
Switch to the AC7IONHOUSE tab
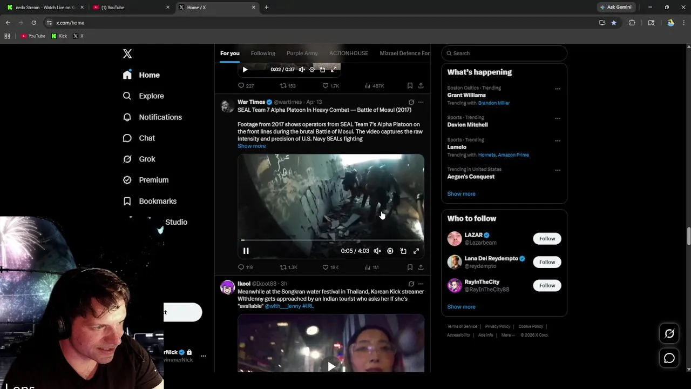tap(349, 53)
